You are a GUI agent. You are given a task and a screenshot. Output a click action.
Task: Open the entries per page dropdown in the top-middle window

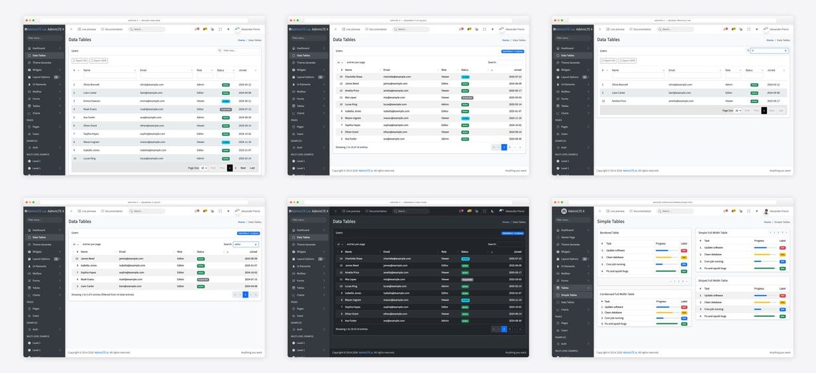(340, 62)
